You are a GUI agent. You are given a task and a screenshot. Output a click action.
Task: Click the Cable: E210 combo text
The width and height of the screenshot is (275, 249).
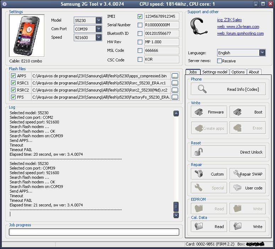[x=26, y=61]
